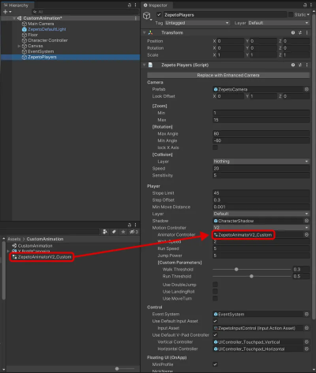Click the Walk Threshold slider handle
The height and width of the screenshot is (373, 316).
[236, 270]
